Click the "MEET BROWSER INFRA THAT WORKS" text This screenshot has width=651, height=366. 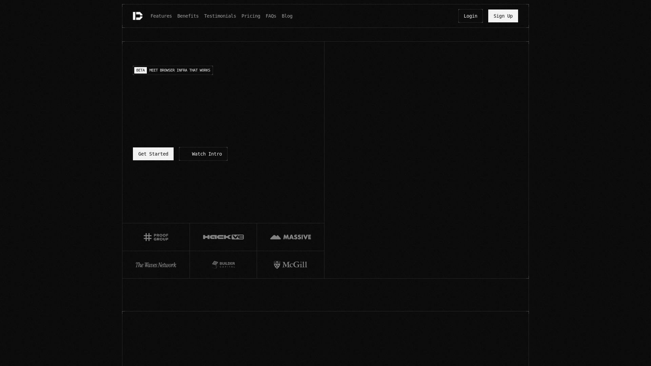pyautogui.click(x=180, y=70)
